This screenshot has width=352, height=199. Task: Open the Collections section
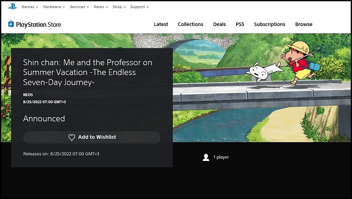(x=190, y=24)
